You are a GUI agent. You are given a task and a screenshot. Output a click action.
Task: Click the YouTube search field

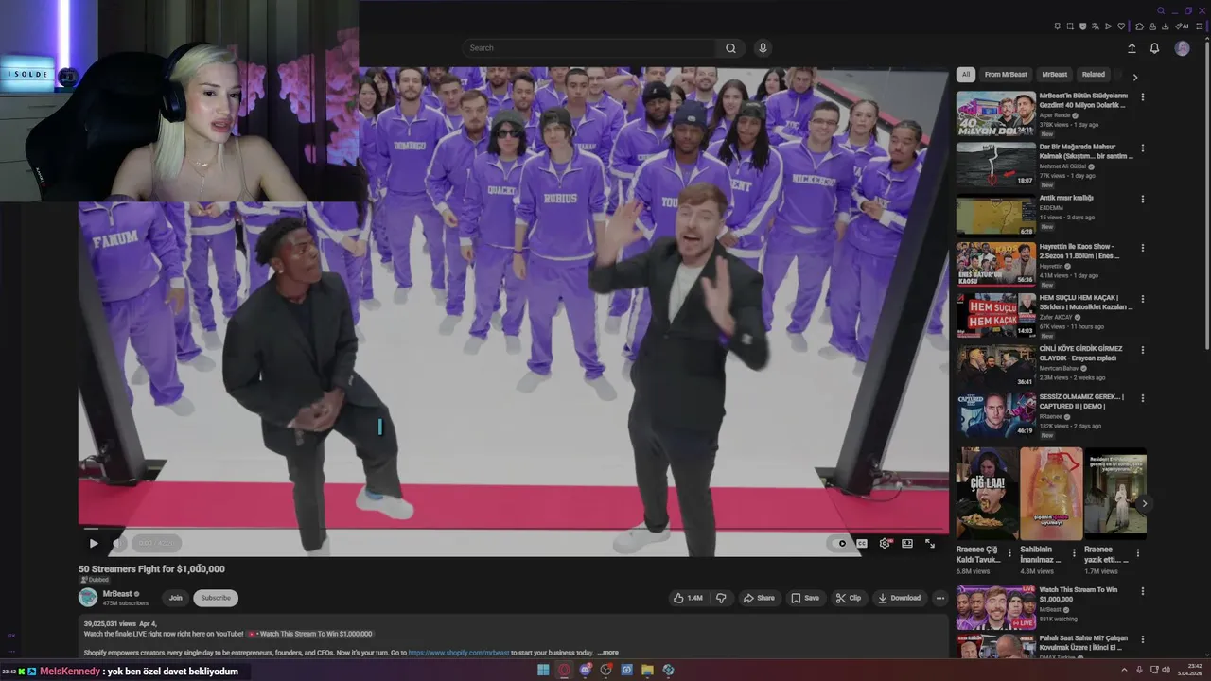(x=591, y=48)
